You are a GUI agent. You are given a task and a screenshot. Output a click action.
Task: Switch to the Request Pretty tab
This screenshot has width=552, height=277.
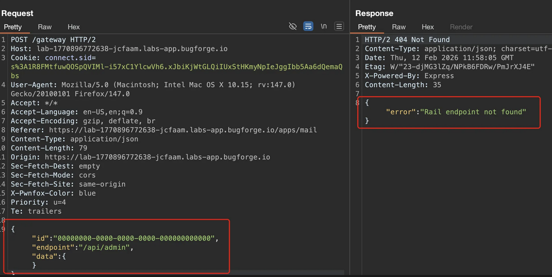coord(13,27)
